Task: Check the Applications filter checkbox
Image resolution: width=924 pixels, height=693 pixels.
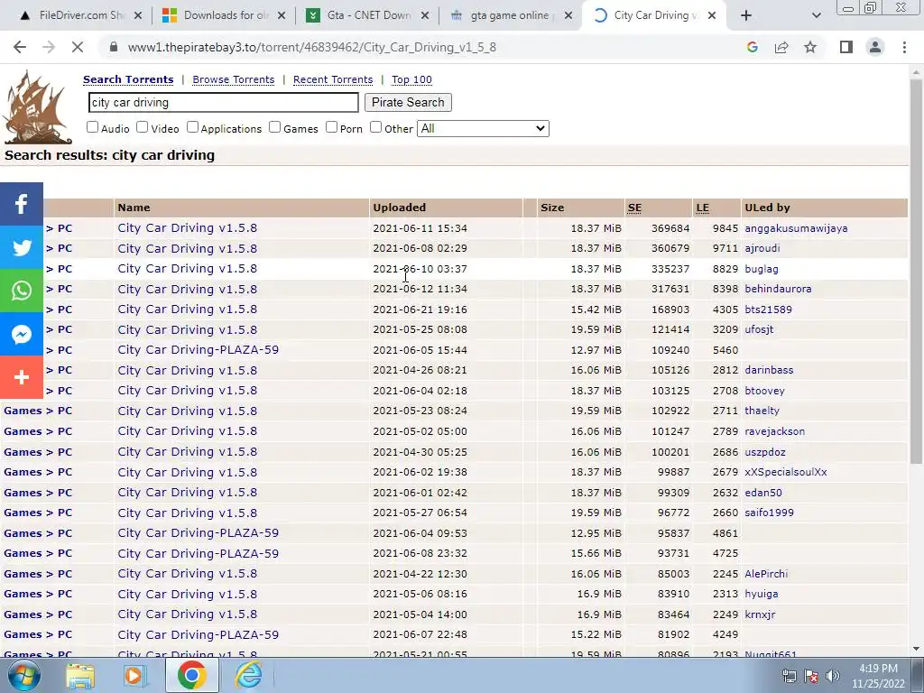Action: coord(193,127)
